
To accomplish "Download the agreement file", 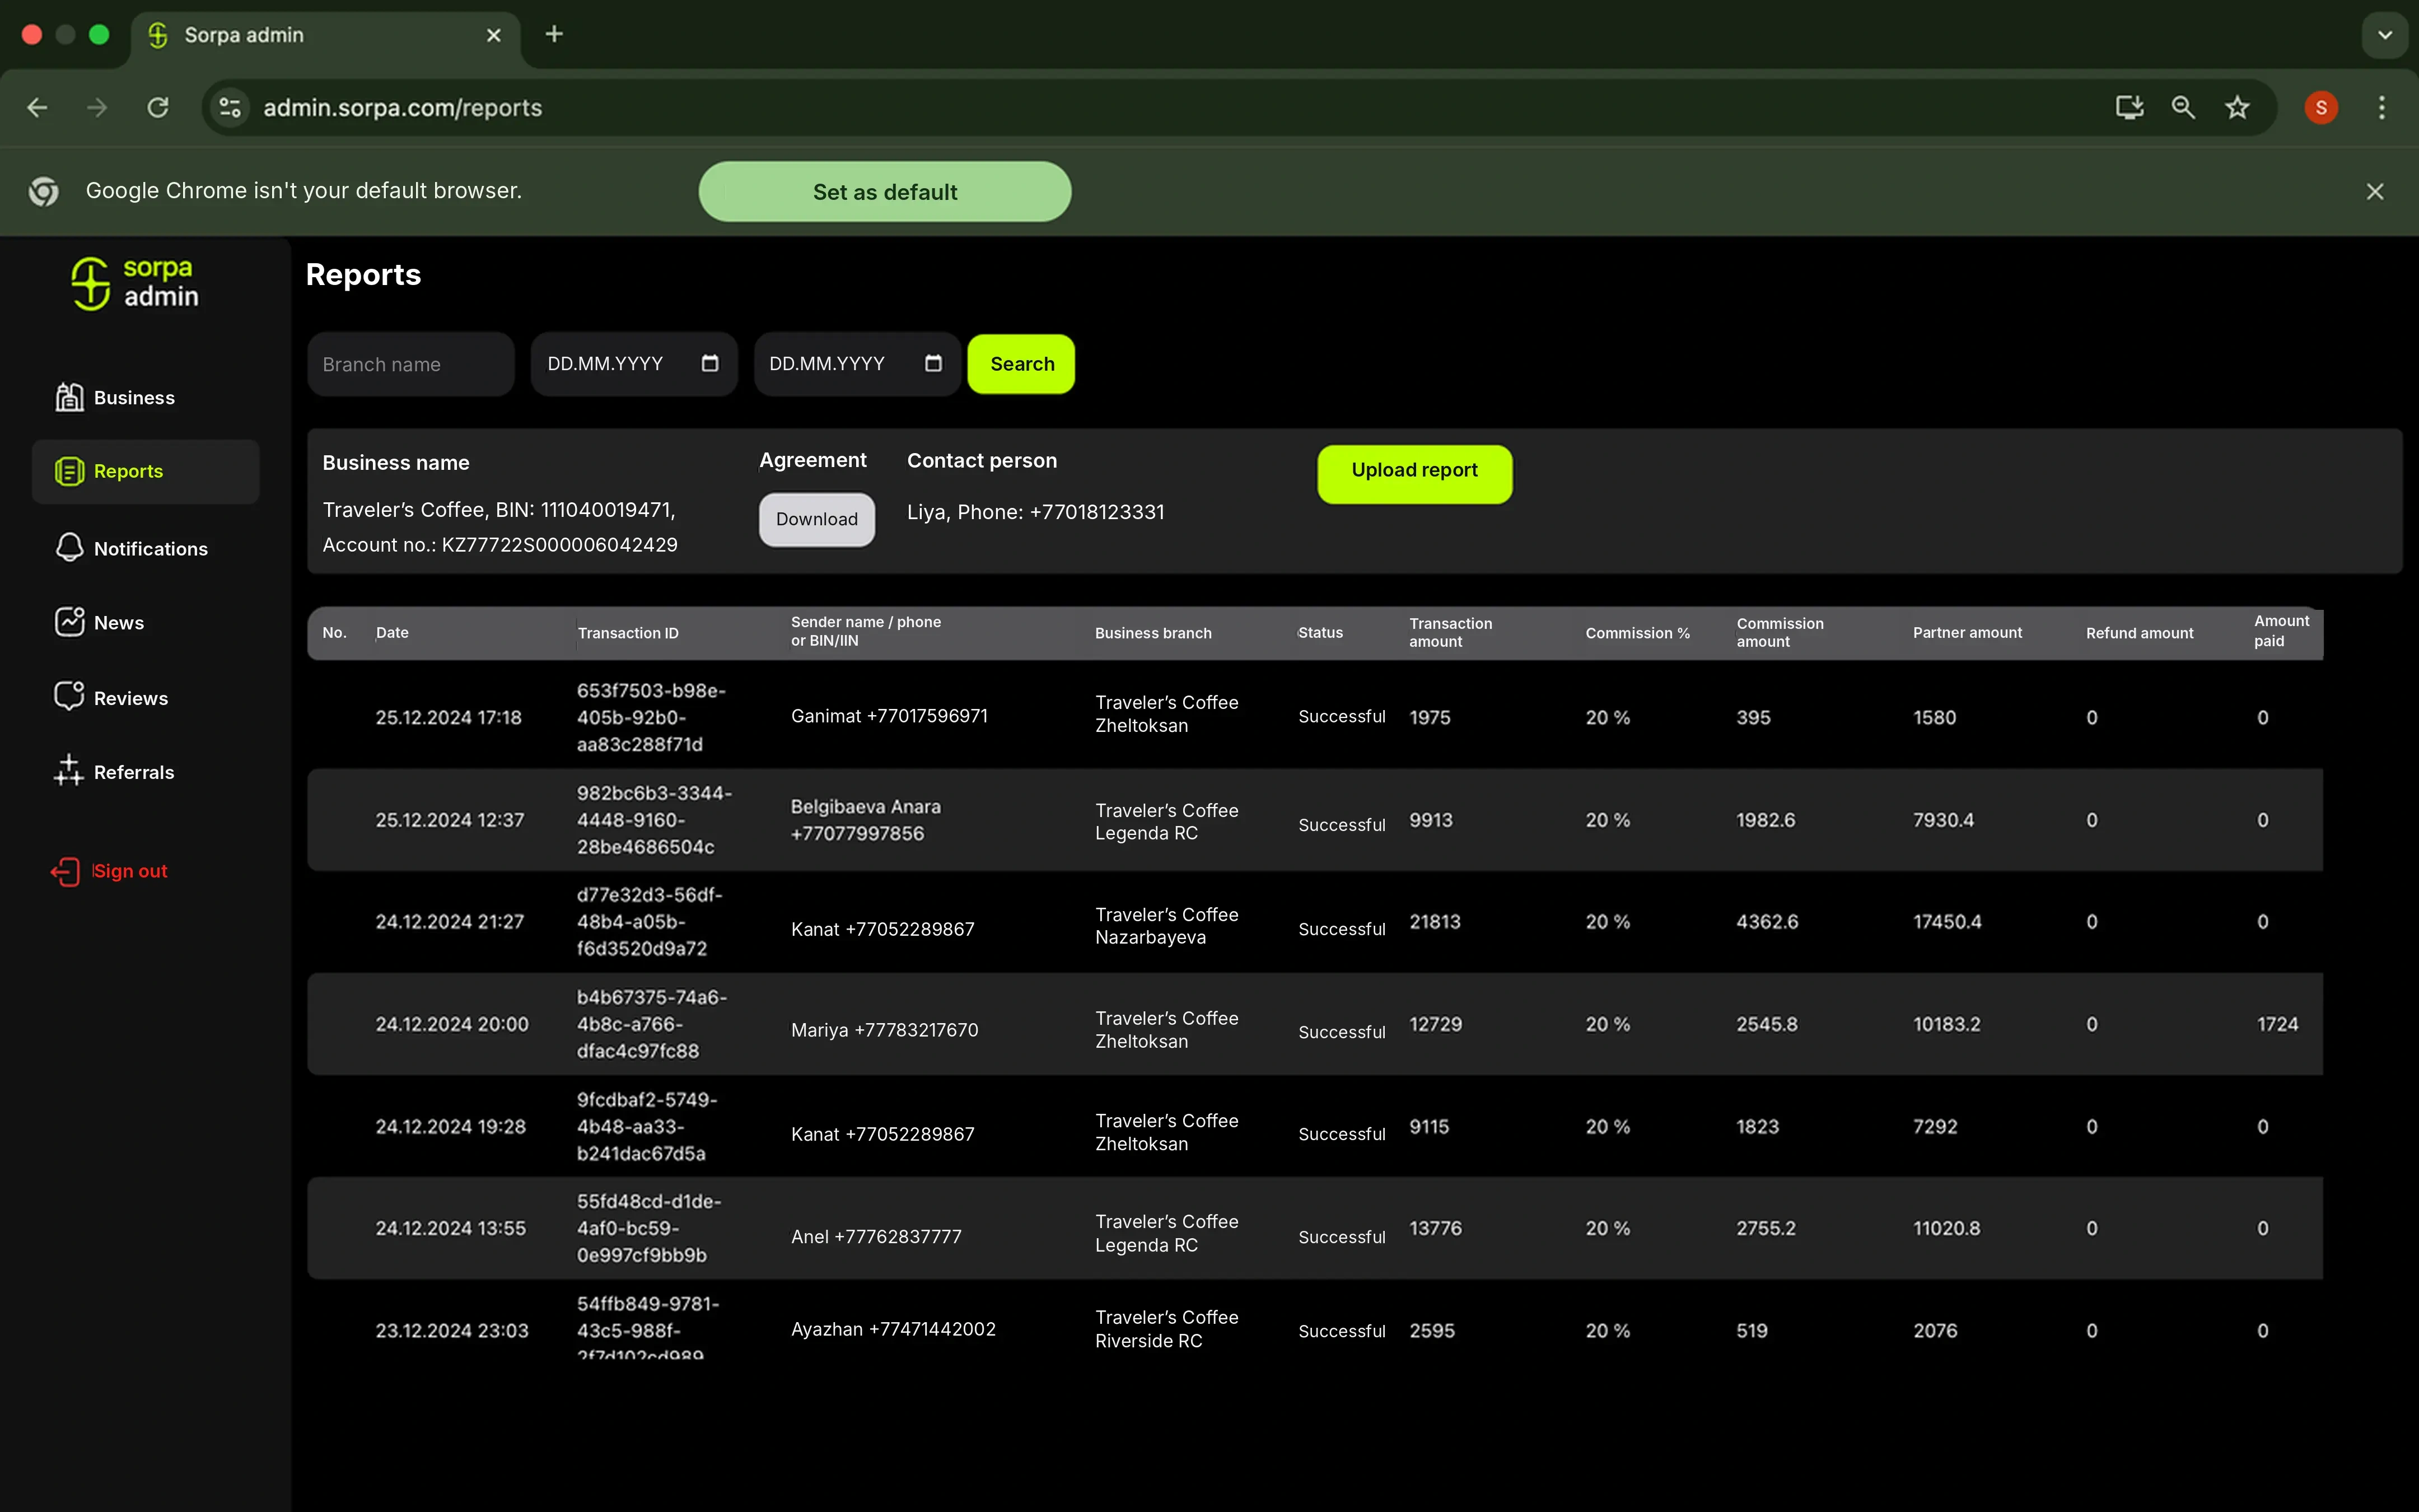I will [x=816, y=519].
